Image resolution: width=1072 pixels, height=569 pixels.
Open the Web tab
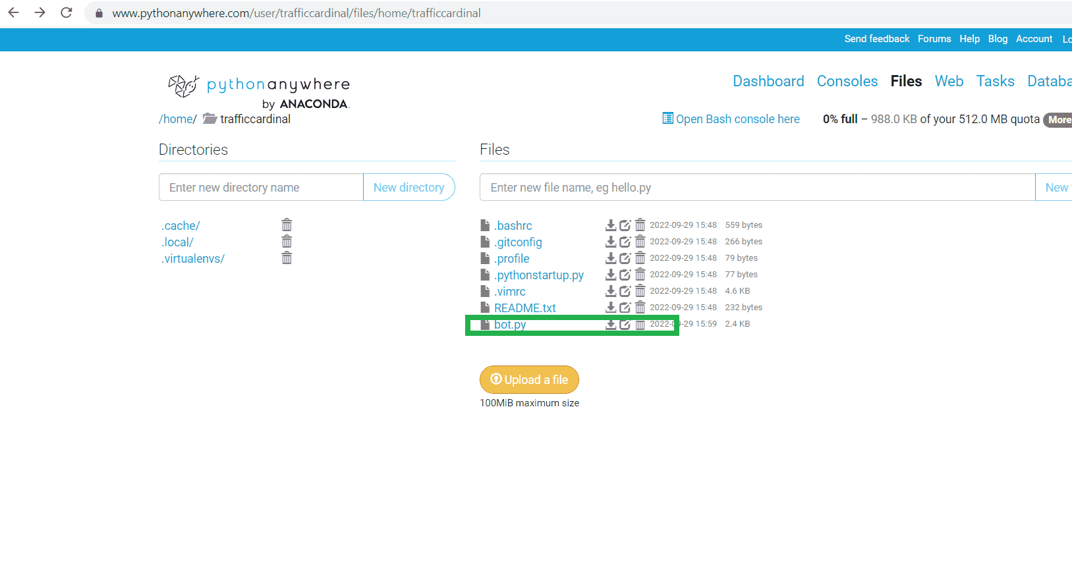(949, 81)
